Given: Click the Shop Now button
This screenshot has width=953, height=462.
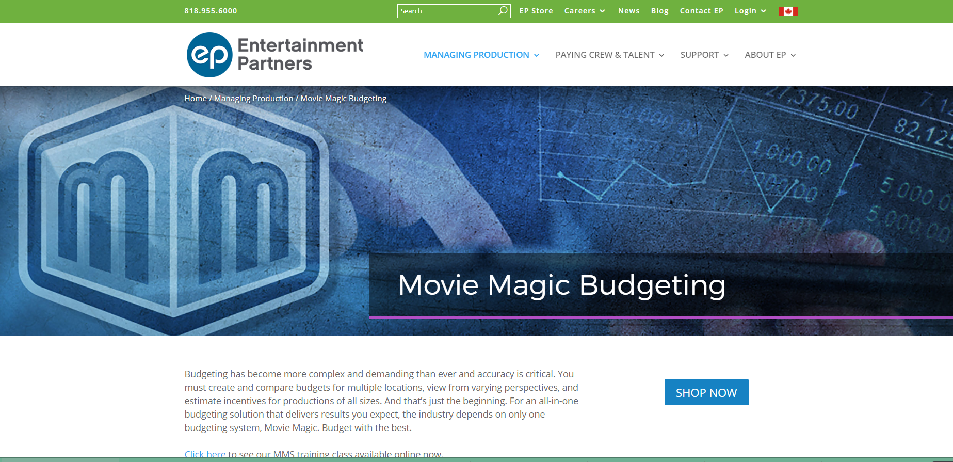Looking at the screenshot, I should 706,392.
